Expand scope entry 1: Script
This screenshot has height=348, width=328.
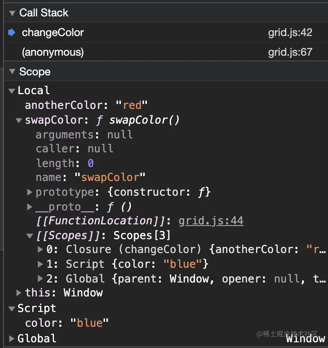coord(40,264)
